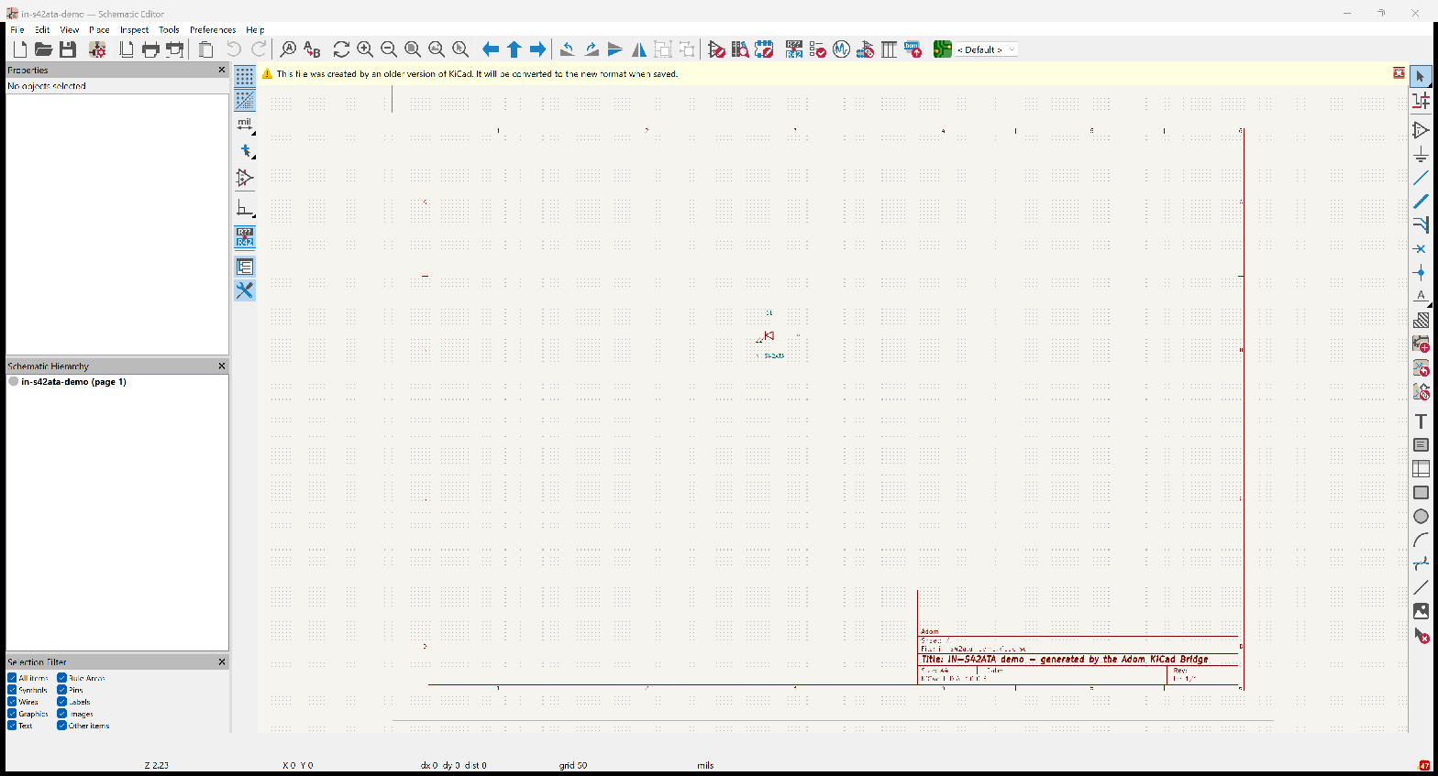1438x776 pixels.
Task: Select the No-Connect flag tool
Action: (1421, 248)
